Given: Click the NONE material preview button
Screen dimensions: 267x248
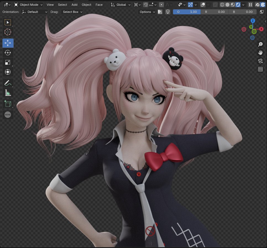Looking at the screenshot, I should pos(8,115).
